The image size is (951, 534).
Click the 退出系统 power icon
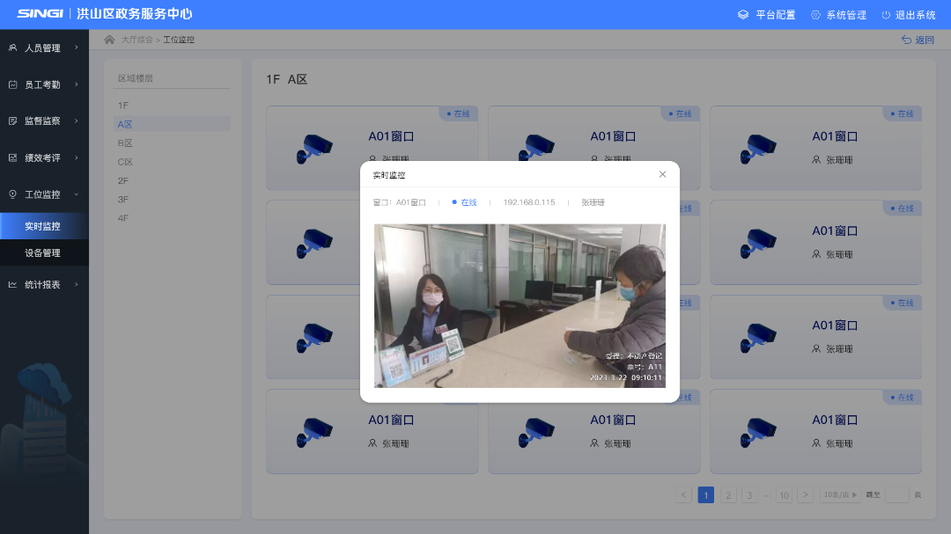tap(886, 15)
